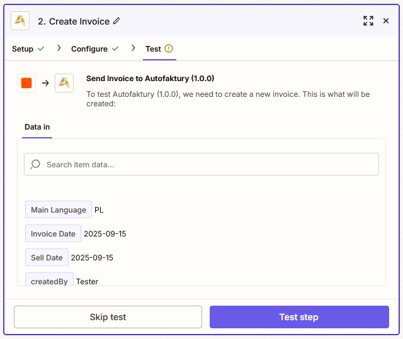Image resolution: width=403 pixels, height=339 pixels.
Task: Select the Invoice Date field label
Action: (x=53, y=233)
